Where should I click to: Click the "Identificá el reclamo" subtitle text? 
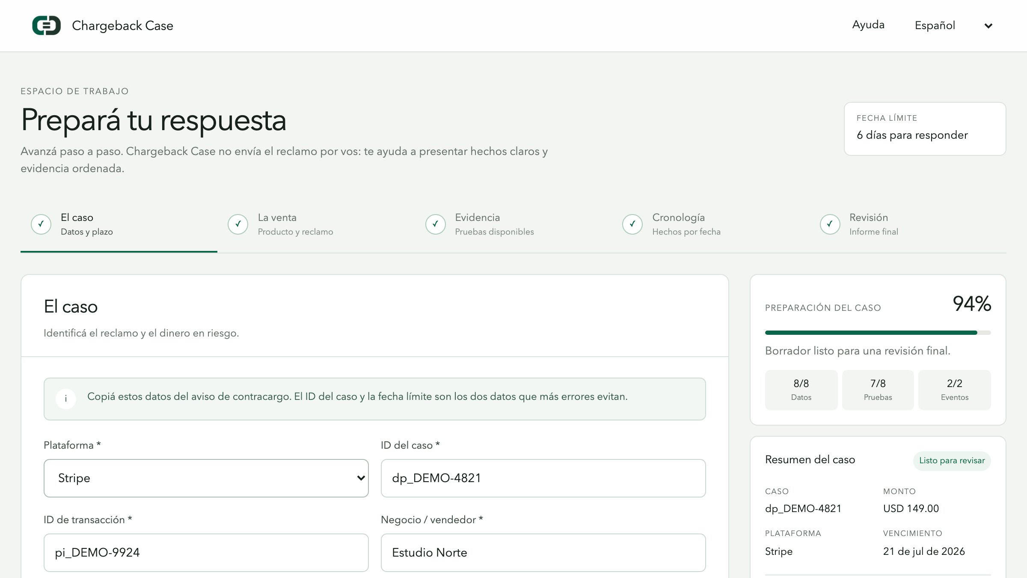pos(141,333)
